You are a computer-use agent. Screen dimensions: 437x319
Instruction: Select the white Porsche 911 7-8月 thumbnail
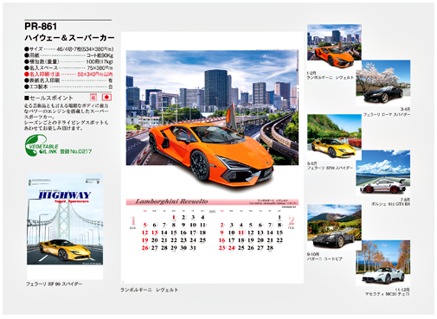point(383,172)
